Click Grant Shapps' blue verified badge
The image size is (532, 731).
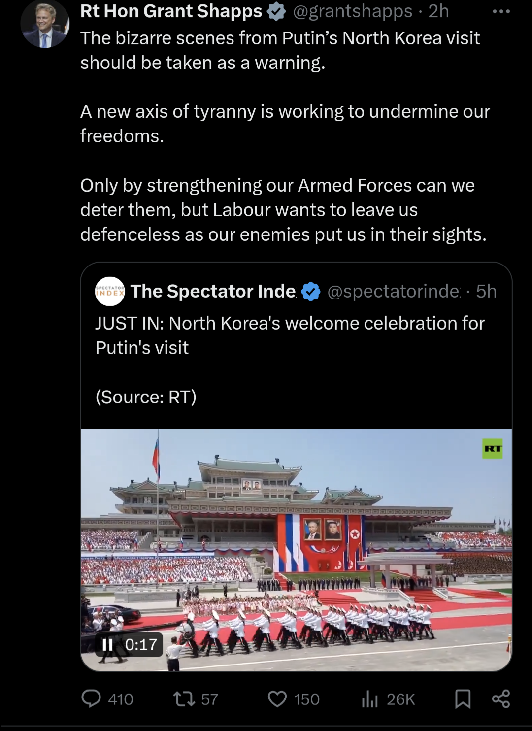click(x=277, y=11)
